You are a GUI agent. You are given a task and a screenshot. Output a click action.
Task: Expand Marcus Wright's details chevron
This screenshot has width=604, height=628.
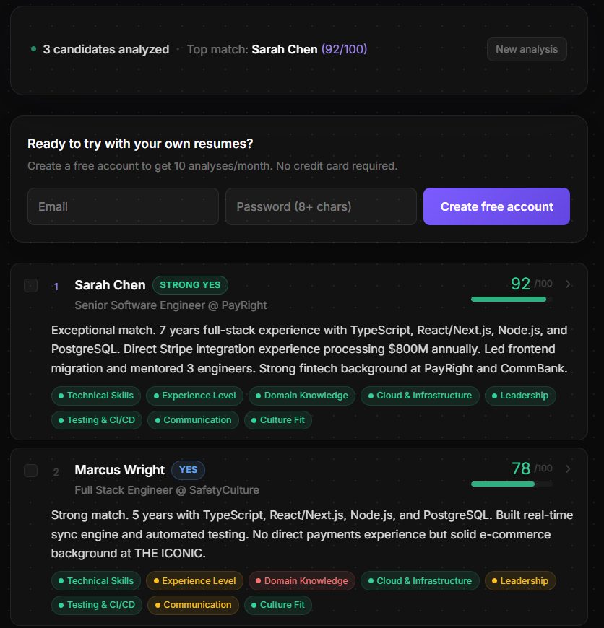568,469
